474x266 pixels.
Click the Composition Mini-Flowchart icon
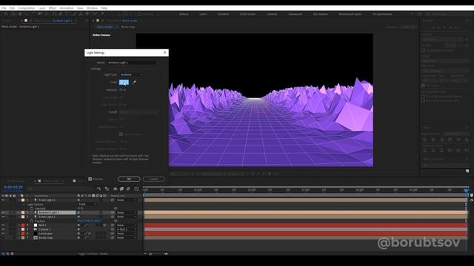[99, 189]
